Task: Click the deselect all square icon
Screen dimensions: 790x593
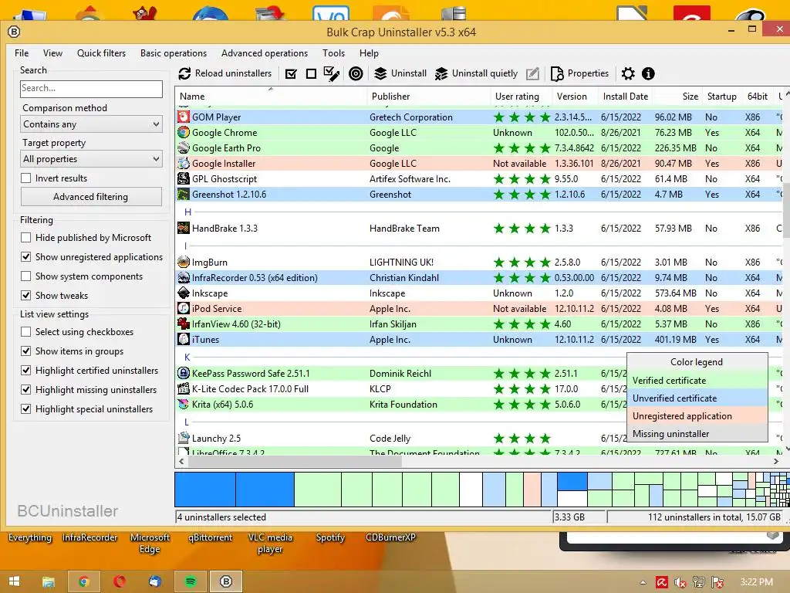Action: (311, 74)
